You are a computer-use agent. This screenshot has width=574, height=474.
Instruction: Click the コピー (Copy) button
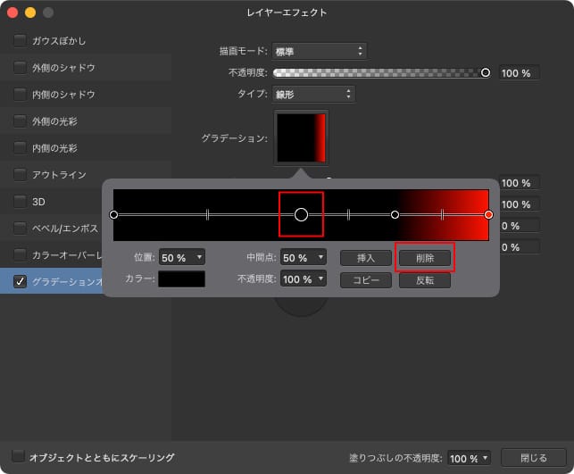(365, 280)
